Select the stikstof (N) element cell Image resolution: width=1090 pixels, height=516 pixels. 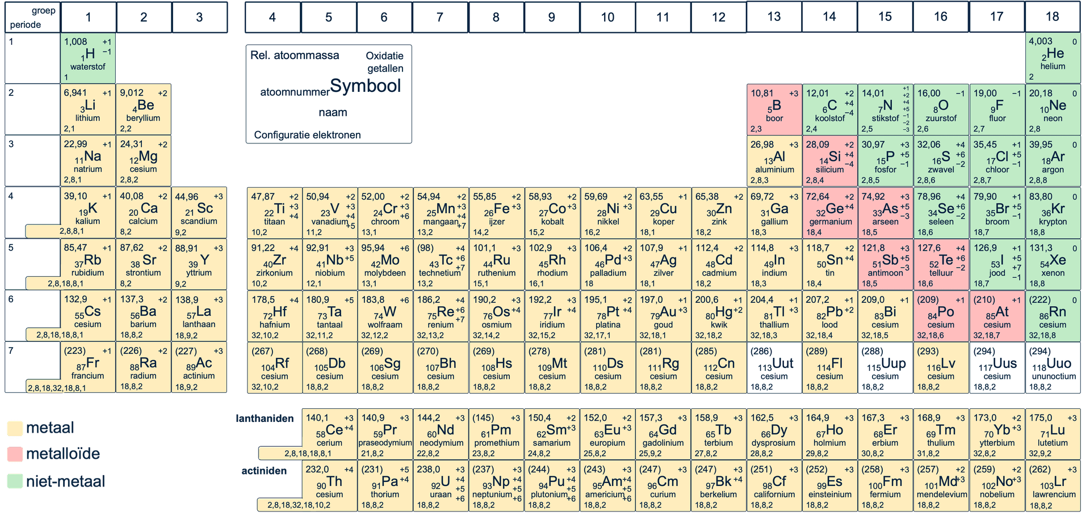886,109
